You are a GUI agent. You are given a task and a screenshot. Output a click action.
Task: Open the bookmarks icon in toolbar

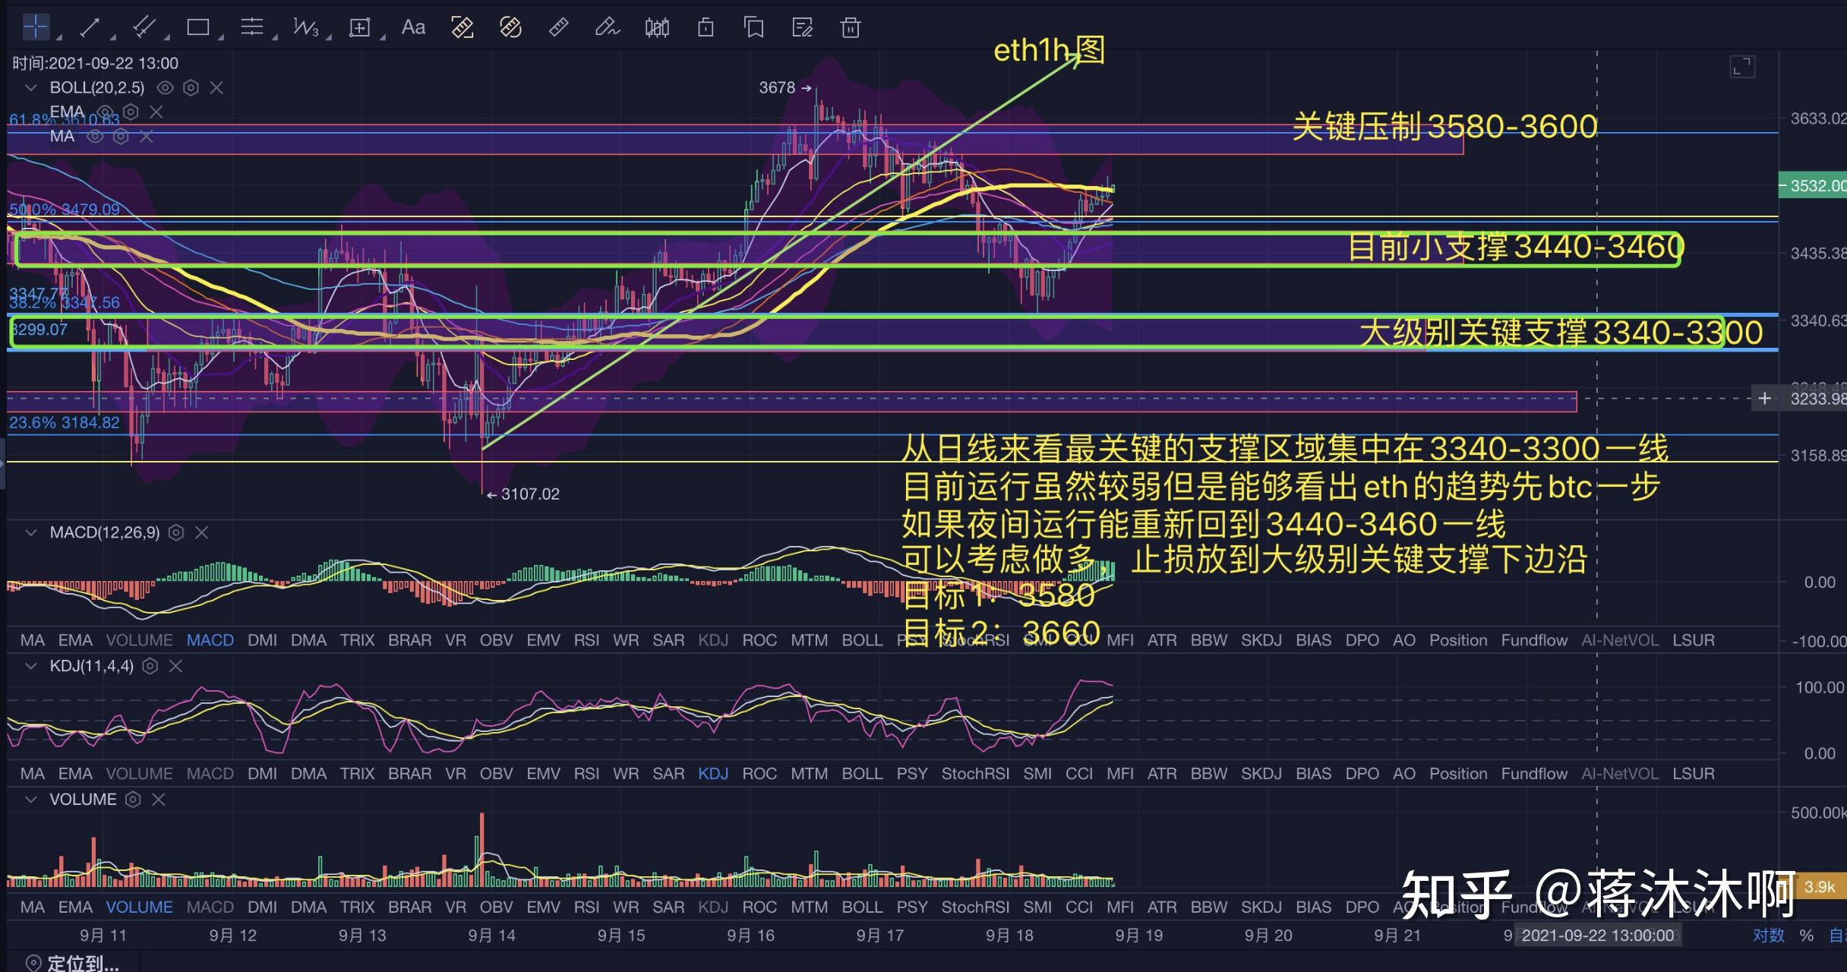pos(754,28)
